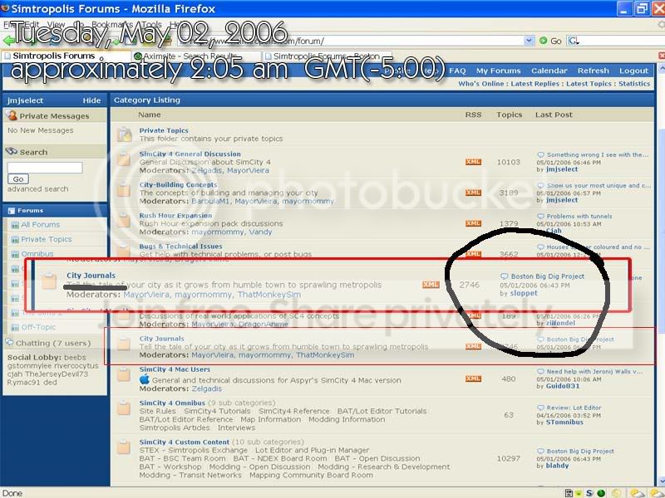Click into the sidebar search text field
665x498 pixels.
(45, 168)
